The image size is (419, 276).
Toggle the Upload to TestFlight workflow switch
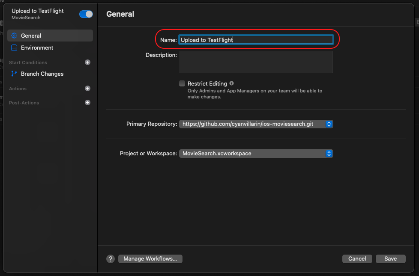[x=86, y=14]
